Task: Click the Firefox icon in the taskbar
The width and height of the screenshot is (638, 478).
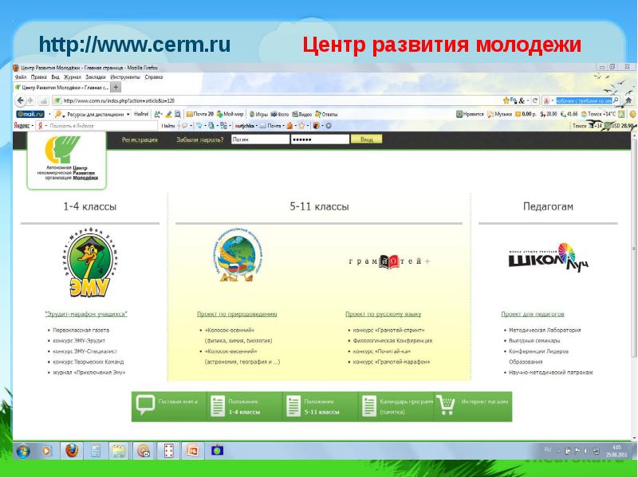Action: coord(72,451)
